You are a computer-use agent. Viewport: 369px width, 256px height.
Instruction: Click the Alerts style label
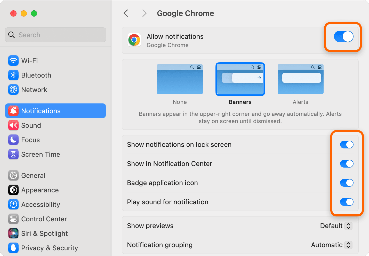pyautogui.click(x=301, y=102)
